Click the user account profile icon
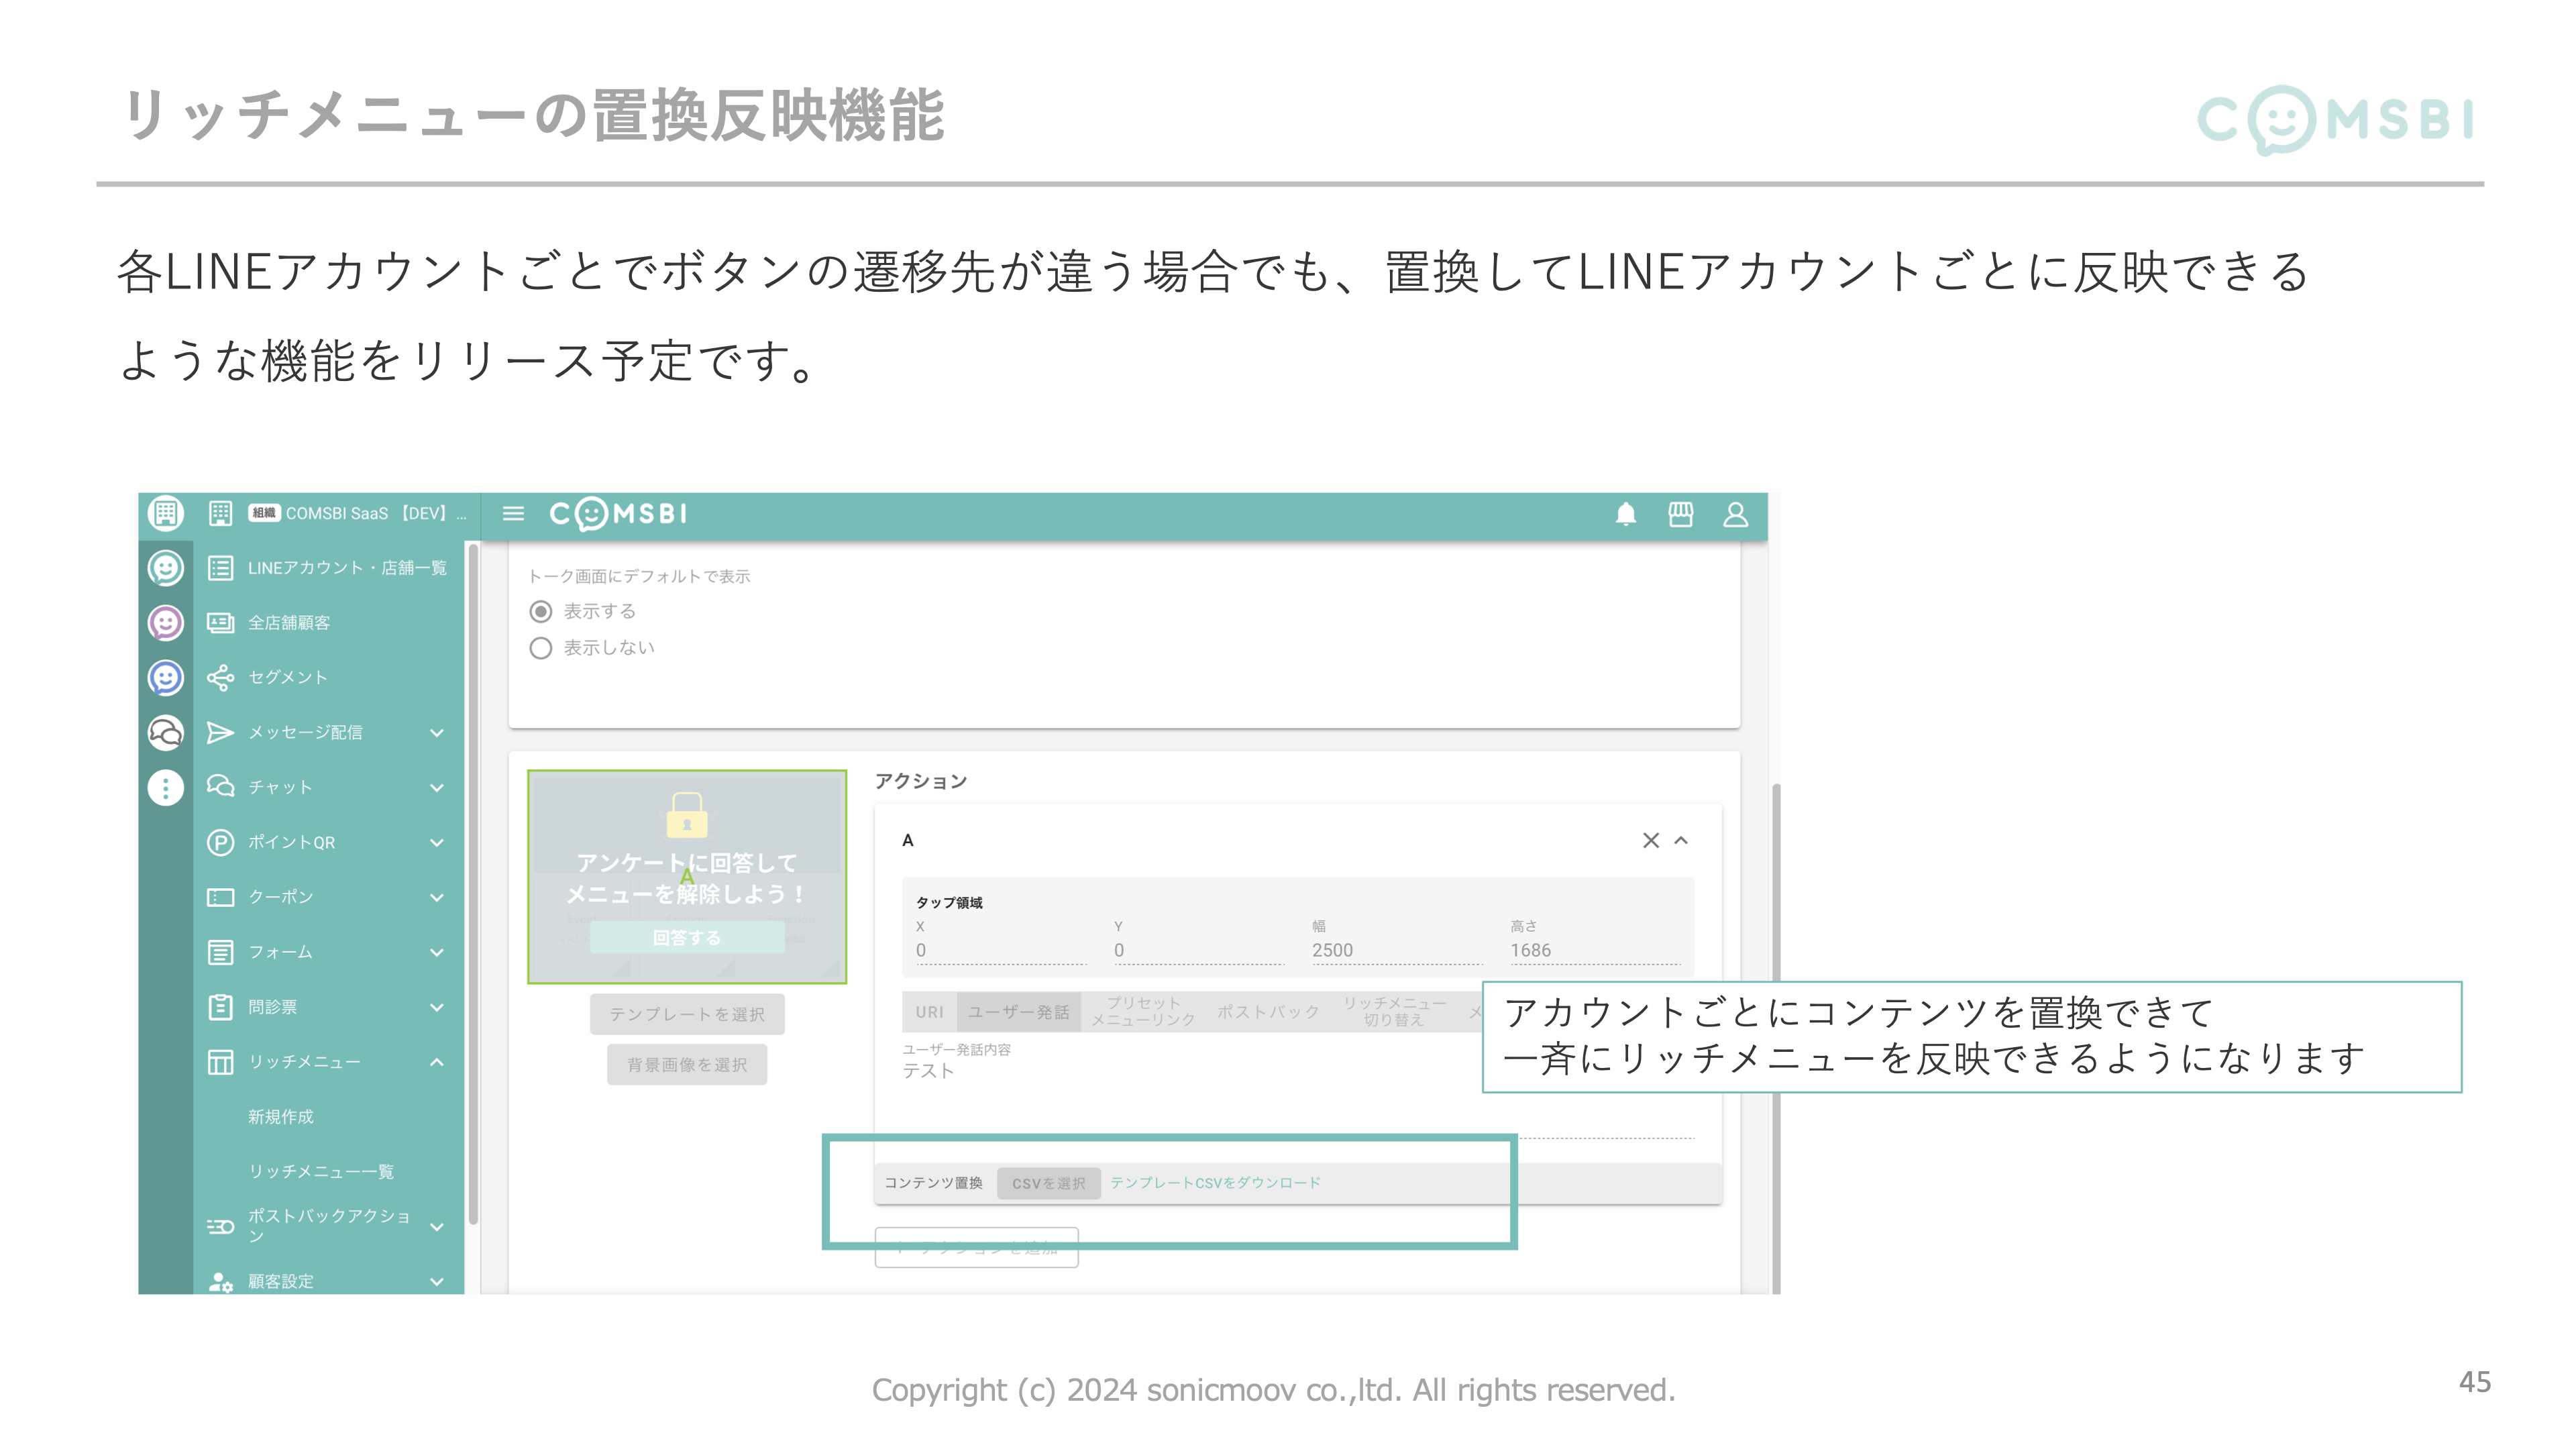 1736,514
